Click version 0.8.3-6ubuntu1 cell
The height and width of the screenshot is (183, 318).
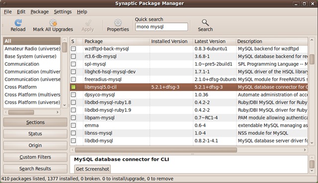coord(211,49)
